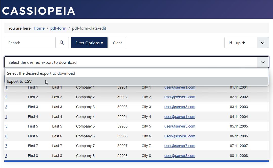Select Export to CSV from the list
The height and width of the screenshot is (168, 273).
pos(19,81)
